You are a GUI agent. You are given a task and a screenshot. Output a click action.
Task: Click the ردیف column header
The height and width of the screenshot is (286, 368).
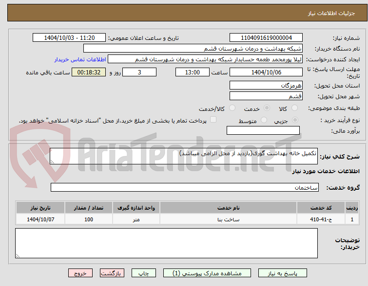[x=352, y=208]
